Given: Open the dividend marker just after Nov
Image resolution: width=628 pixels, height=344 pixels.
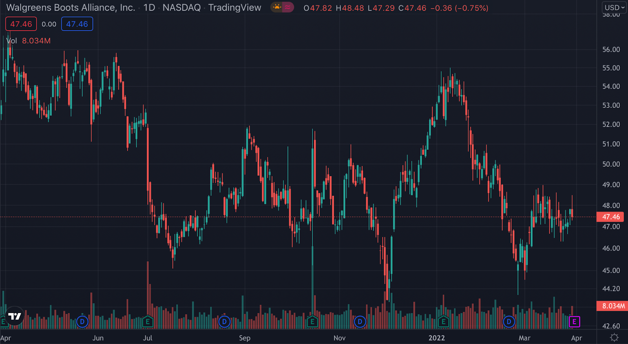Looking at the screenshot, I should 360,322.
